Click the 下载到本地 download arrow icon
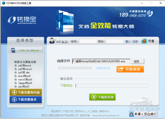The image size is (165, 119). tap(94, 97)
